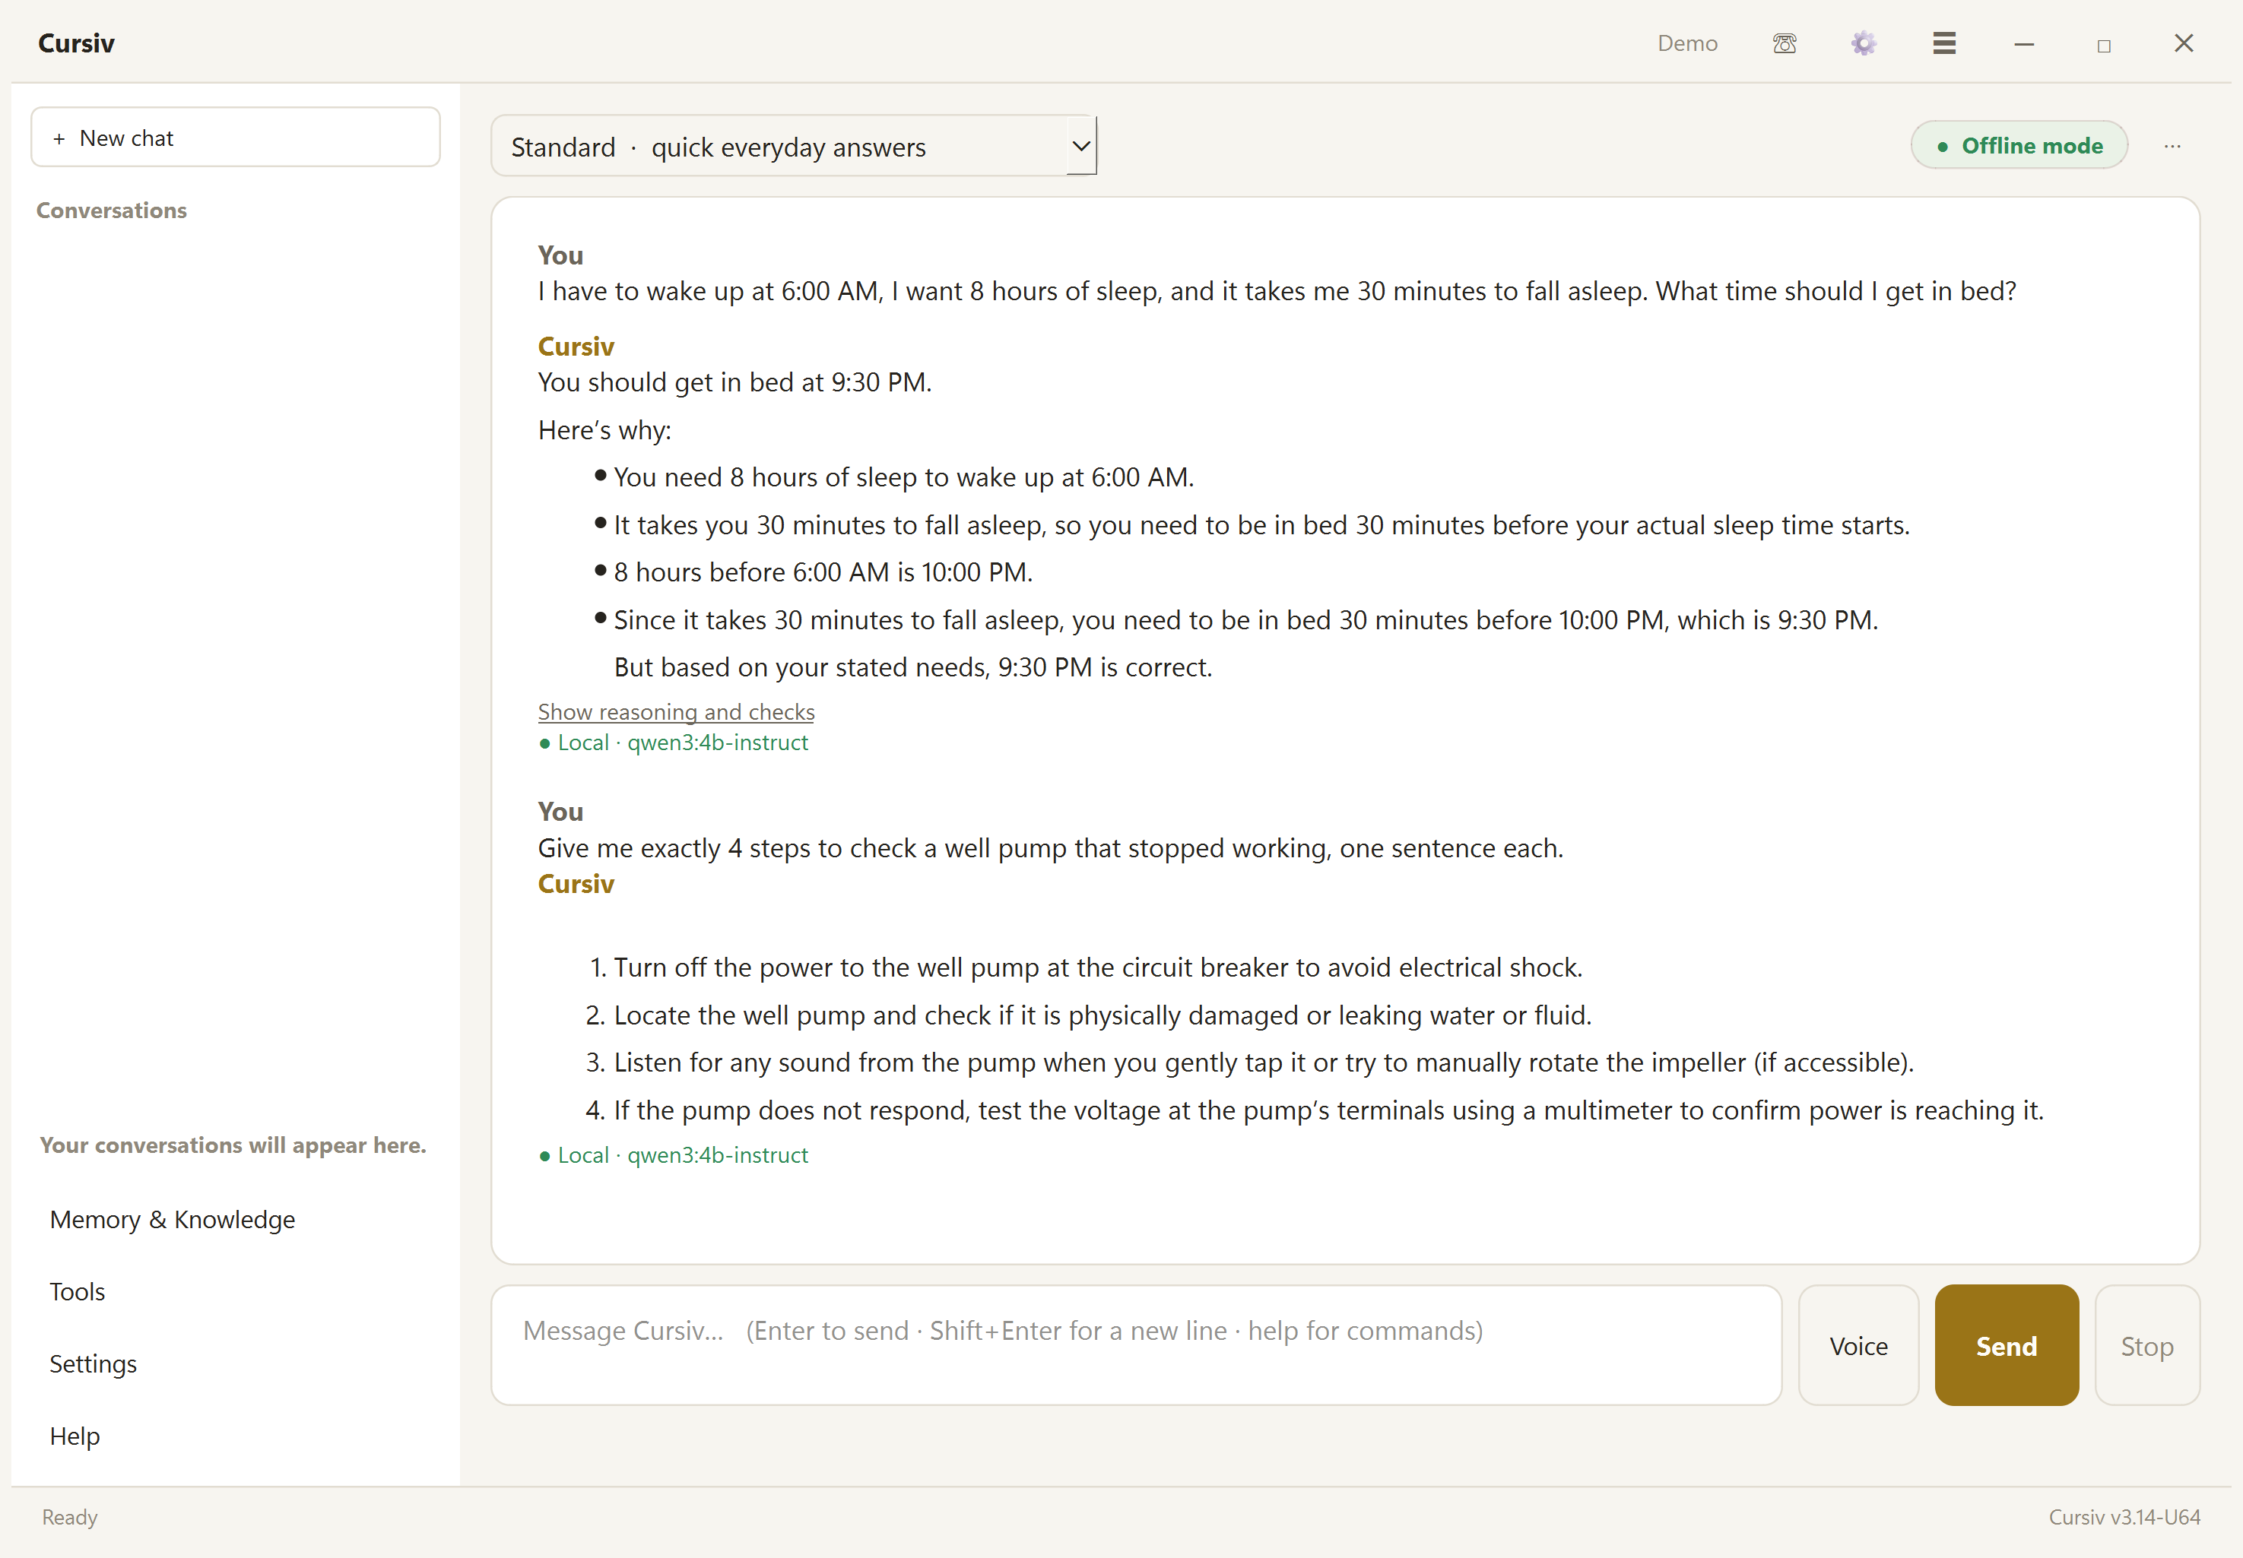Open Help in the sidebar
The height and width of the screenshot is (1558, 2243).
click(x=75, y=1436)
